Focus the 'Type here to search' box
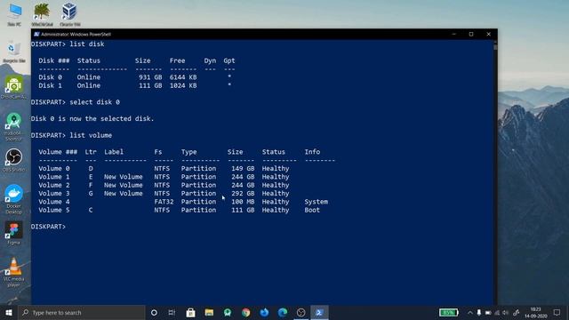Viewport: 569px width, 320px height. pyautogui.click(x=82, y=312)
